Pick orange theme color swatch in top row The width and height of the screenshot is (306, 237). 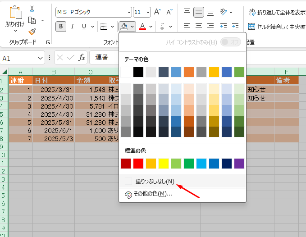click(189, 72)
